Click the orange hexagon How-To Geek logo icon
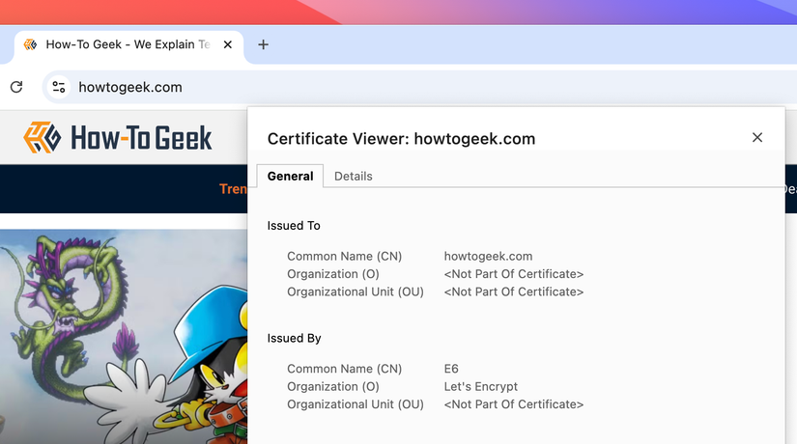The height and width of the screenshot is (444, 797). coord(41,138)
